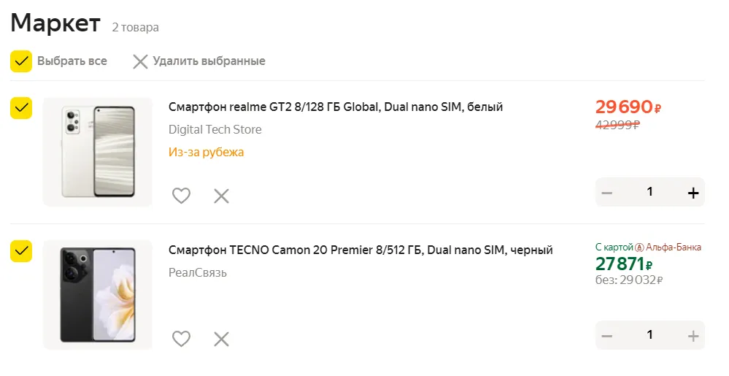Click the black TECNO Camon 20 product image
729x376 pixels.
click(98, 294)
